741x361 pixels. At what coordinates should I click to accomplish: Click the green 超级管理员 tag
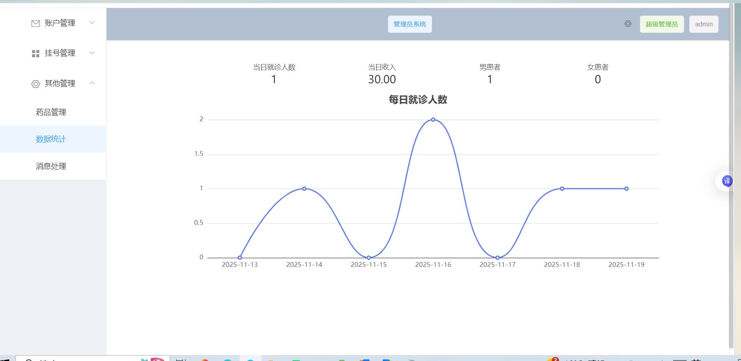tap(662, 24)
